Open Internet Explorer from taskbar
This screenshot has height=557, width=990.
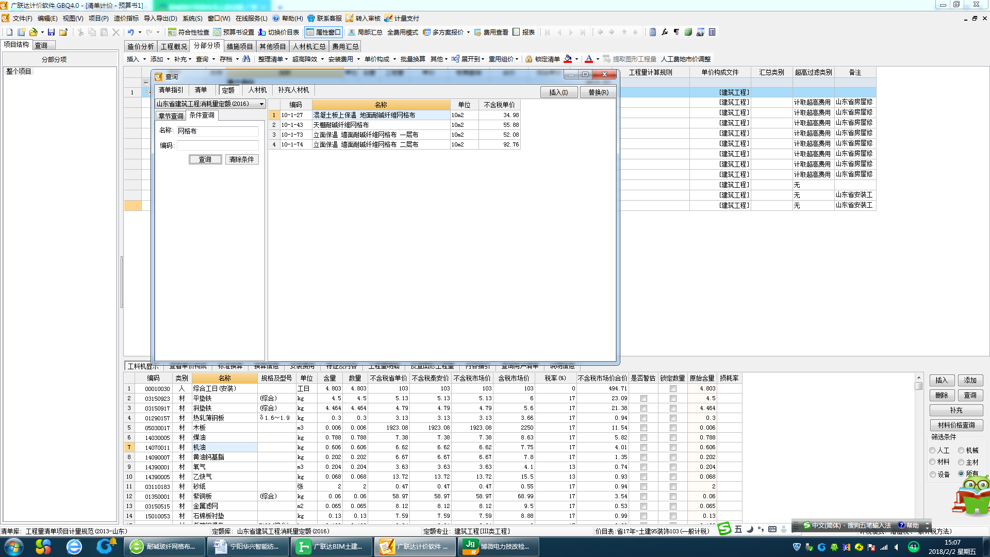coord(74,547)
